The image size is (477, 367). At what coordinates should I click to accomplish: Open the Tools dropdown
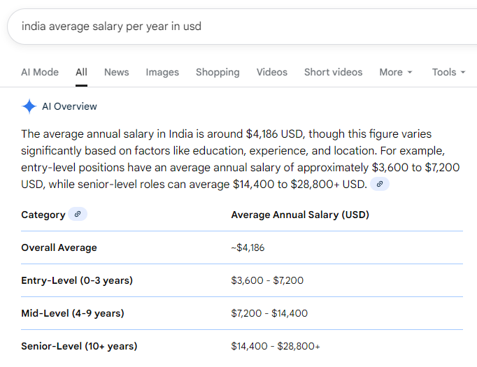(x=449, y=72)
